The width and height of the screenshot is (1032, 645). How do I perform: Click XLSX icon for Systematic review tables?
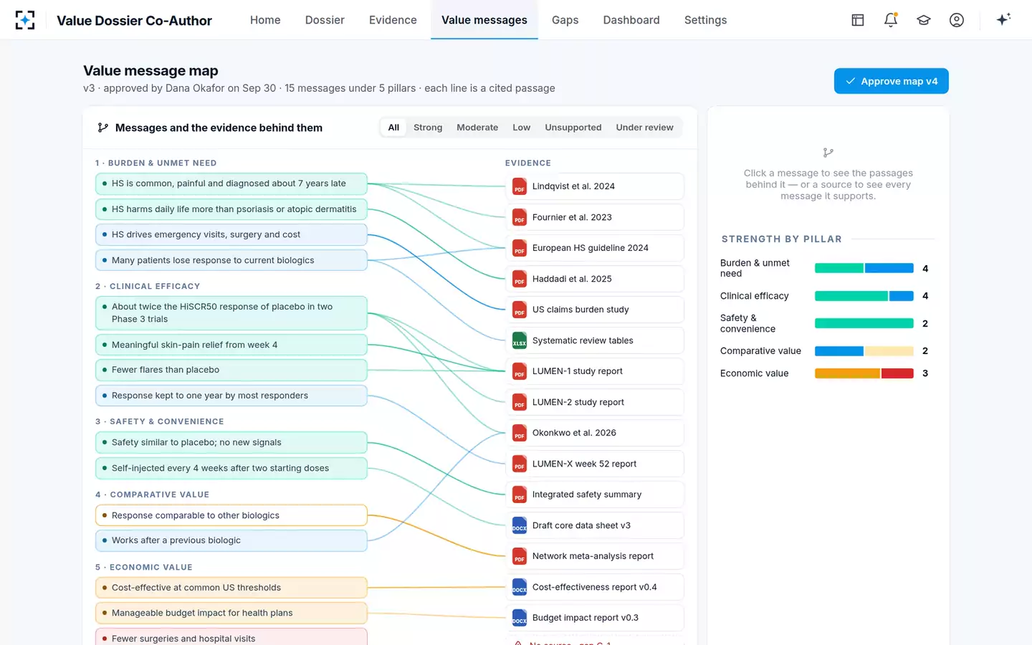(520, 340)
